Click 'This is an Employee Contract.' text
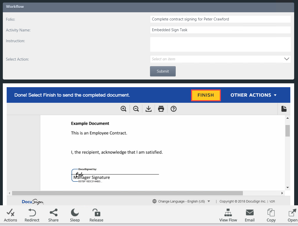 tap(99, 133)
